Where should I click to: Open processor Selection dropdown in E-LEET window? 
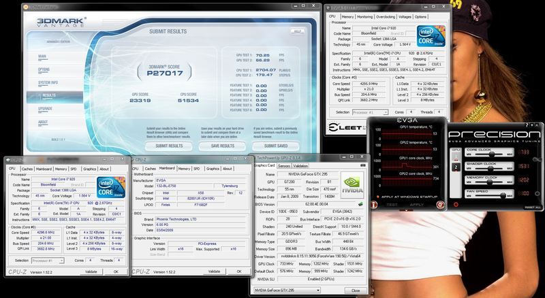(370, 112)
